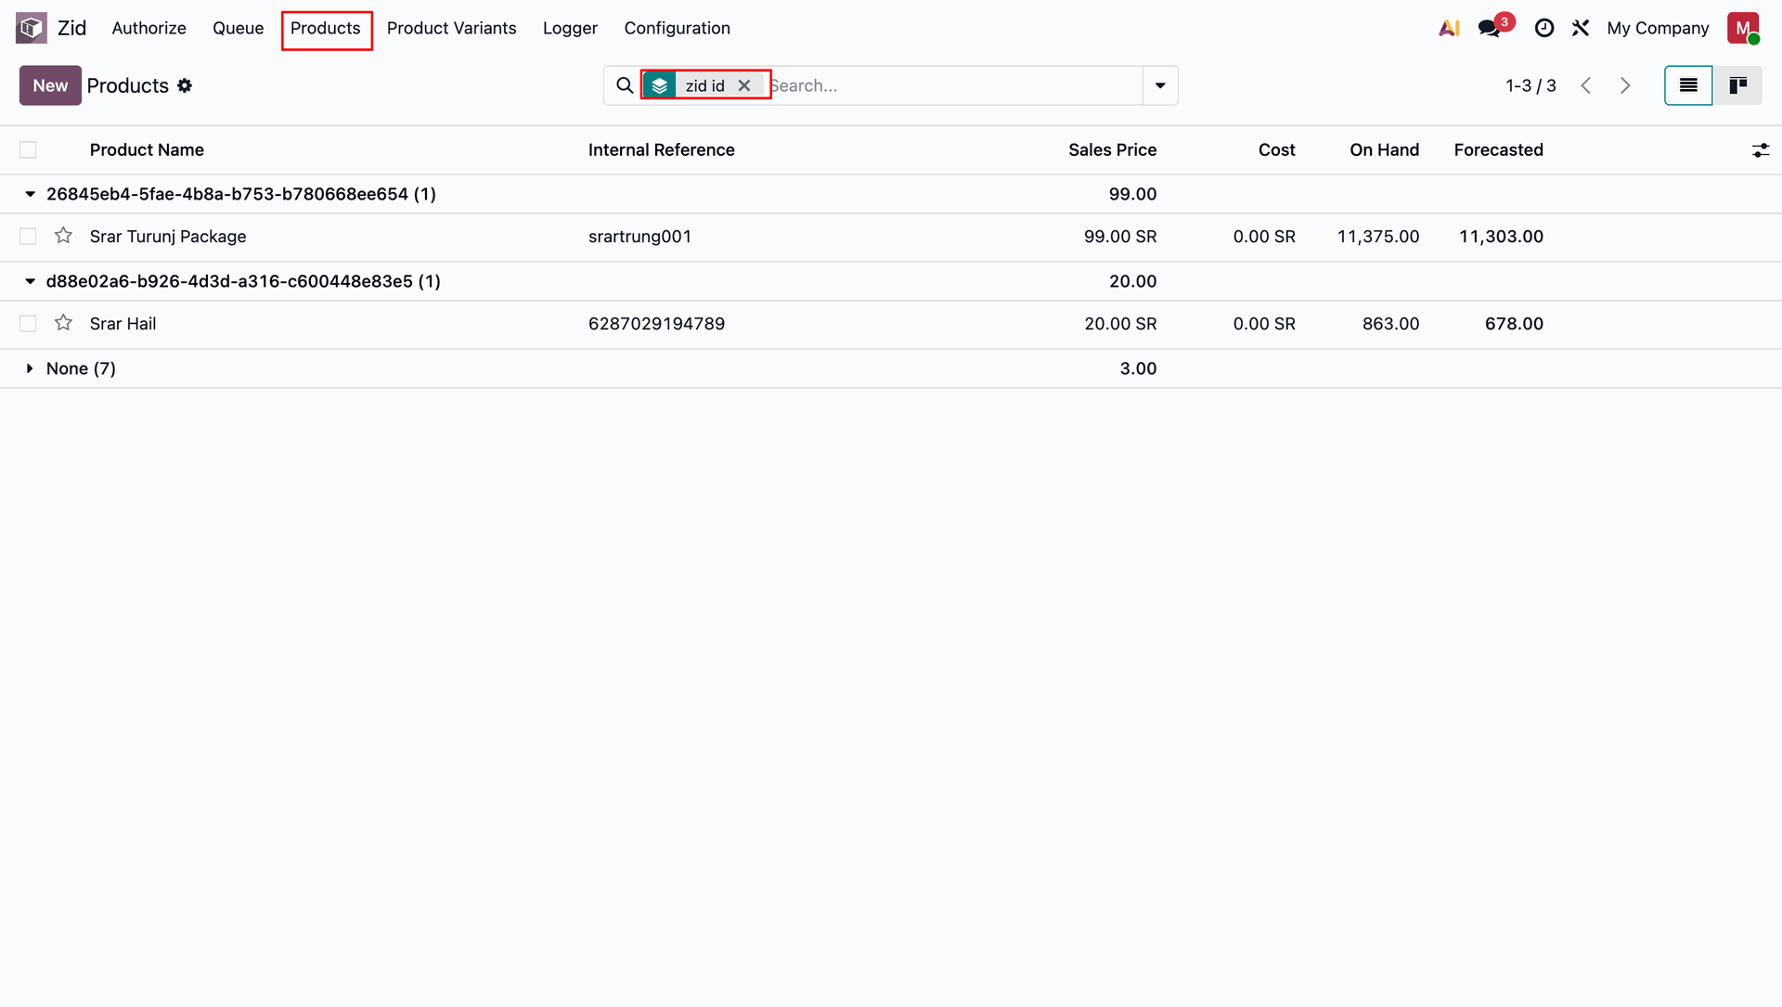Open the search options dropdown toggle

1160,85
